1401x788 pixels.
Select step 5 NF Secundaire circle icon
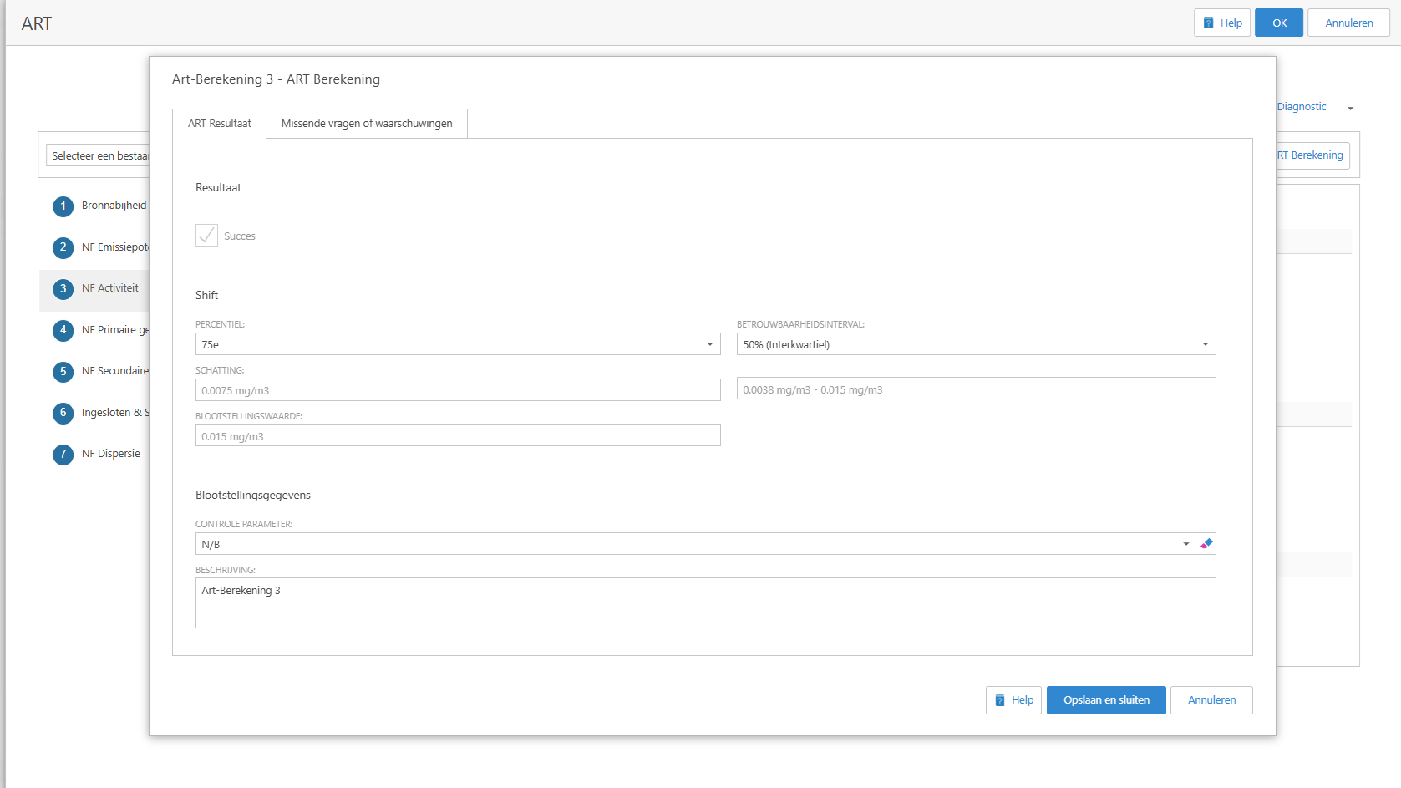click(63, 371)
